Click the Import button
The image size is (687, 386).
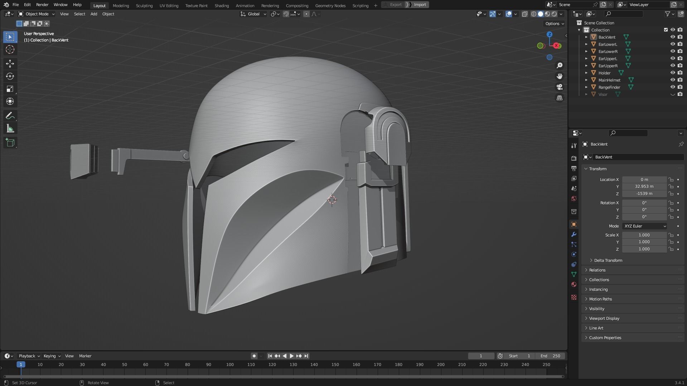tap(417, 5)
